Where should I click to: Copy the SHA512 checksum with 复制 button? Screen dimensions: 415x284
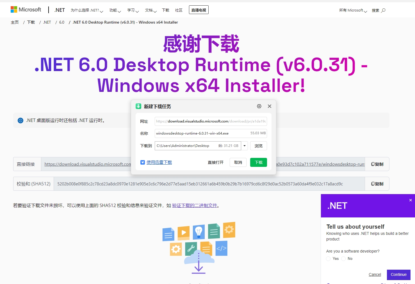pos(377,184)
